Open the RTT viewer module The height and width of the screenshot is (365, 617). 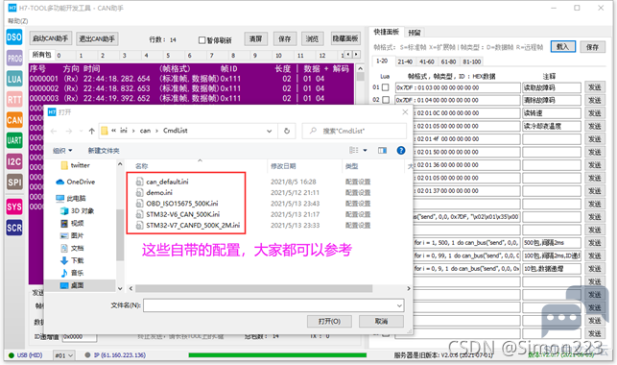pyautogui.click(x=14, y=99)
